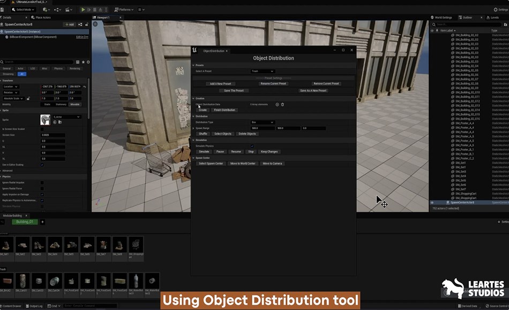The height and width of the screenshot is (310, 509).
Task: Expand the Spawn Range property
Action: (x=193, y=128)
